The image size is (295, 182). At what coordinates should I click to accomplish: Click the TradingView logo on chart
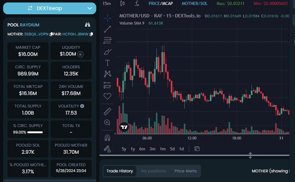point(124,127)
